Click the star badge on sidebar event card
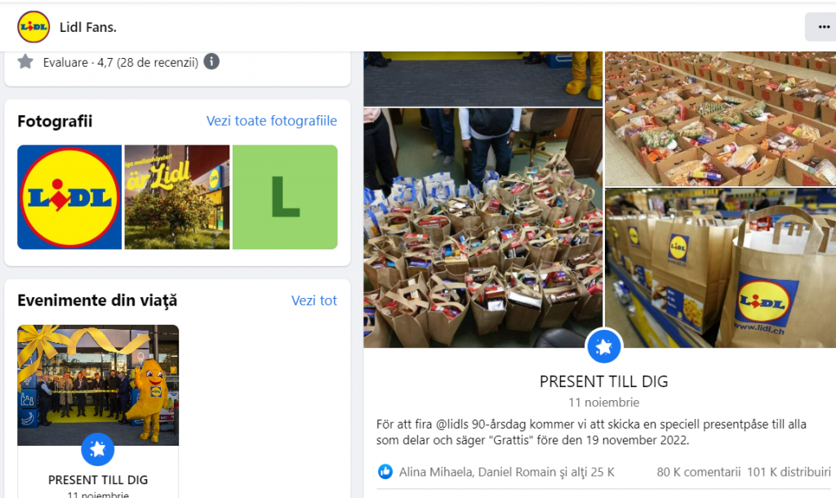 pos(98,450)
